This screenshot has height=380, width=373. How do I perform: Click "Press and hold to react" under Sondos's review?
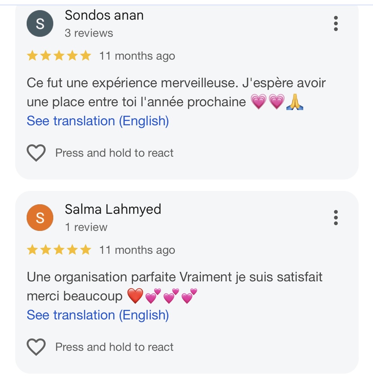pos(114,153)
